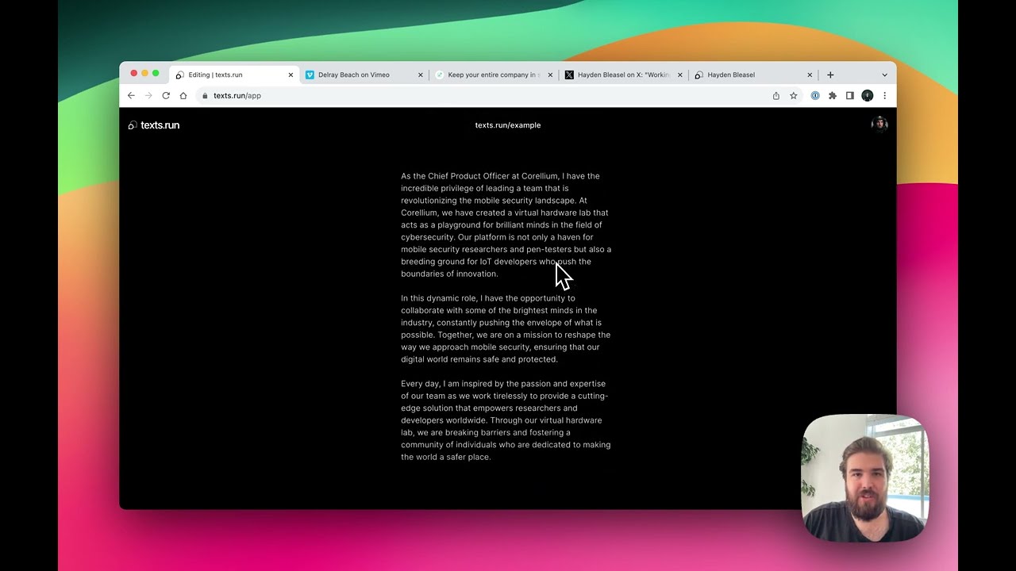Open the browser home icon
Screen dimensions: 1016x571
(183, 96)
